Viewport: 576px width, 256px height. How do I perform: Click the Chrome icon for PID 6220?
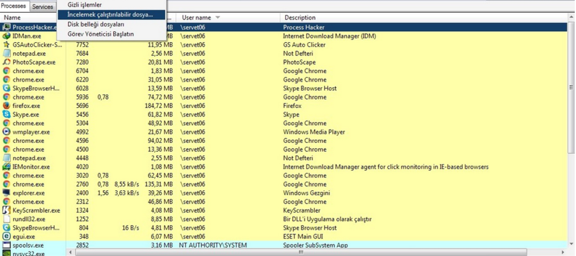[x=6, y=79]
